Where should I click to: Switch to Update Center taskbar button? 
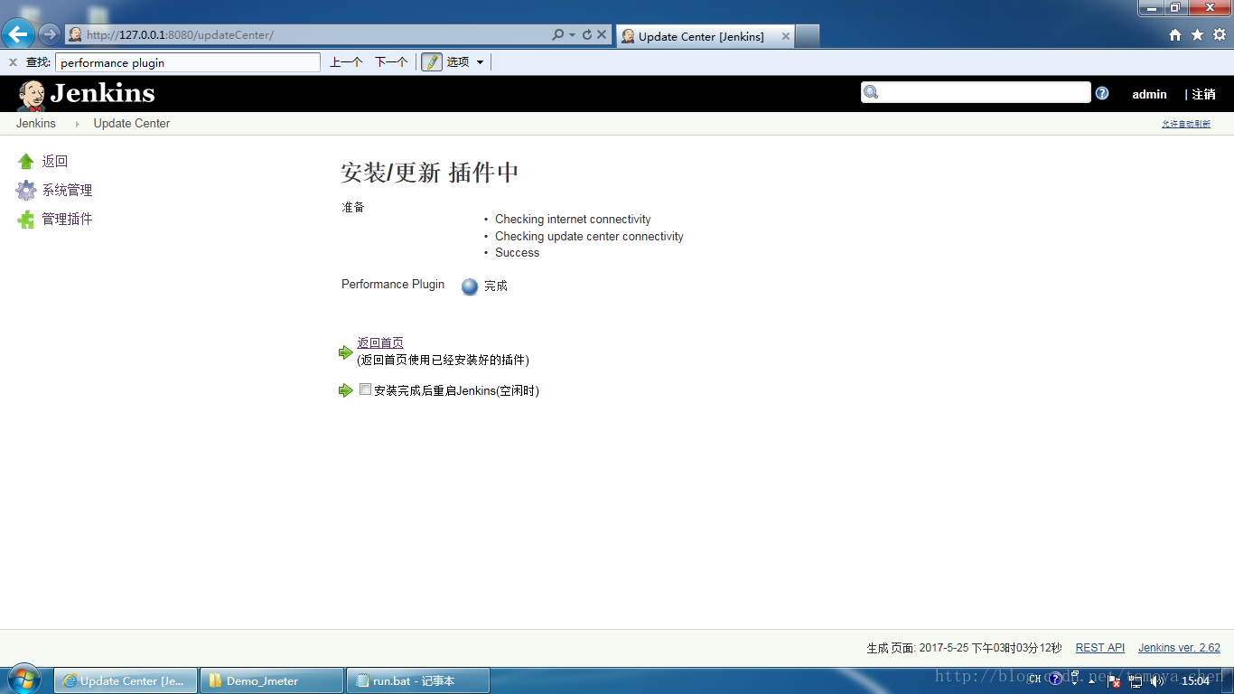[126, 680]
